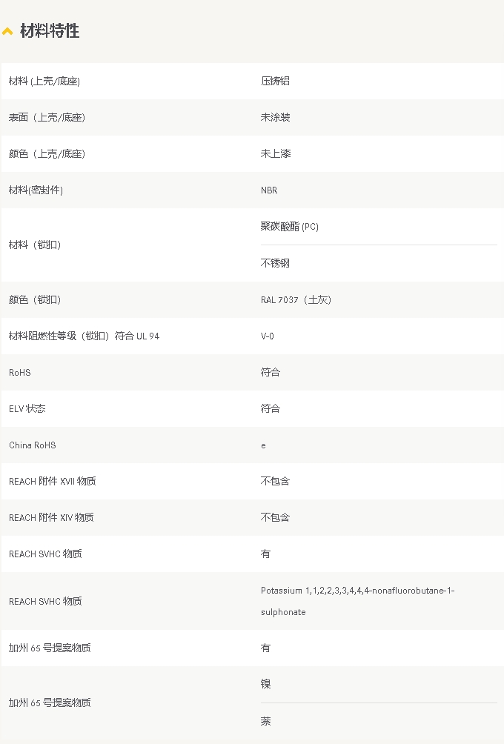Select the value 萘
Viewport: 504px width, 744px height.
266,721
